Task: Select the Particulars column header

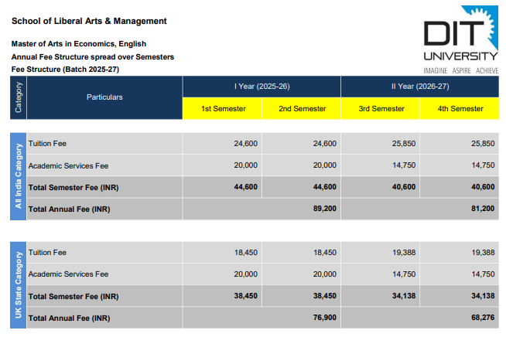Action: 104,97
